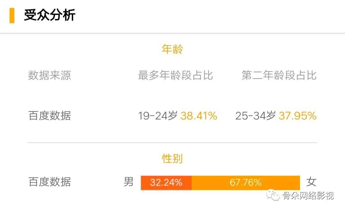
Task: Click the 37.95% percentage value
Action: click(x=297, y=116)
